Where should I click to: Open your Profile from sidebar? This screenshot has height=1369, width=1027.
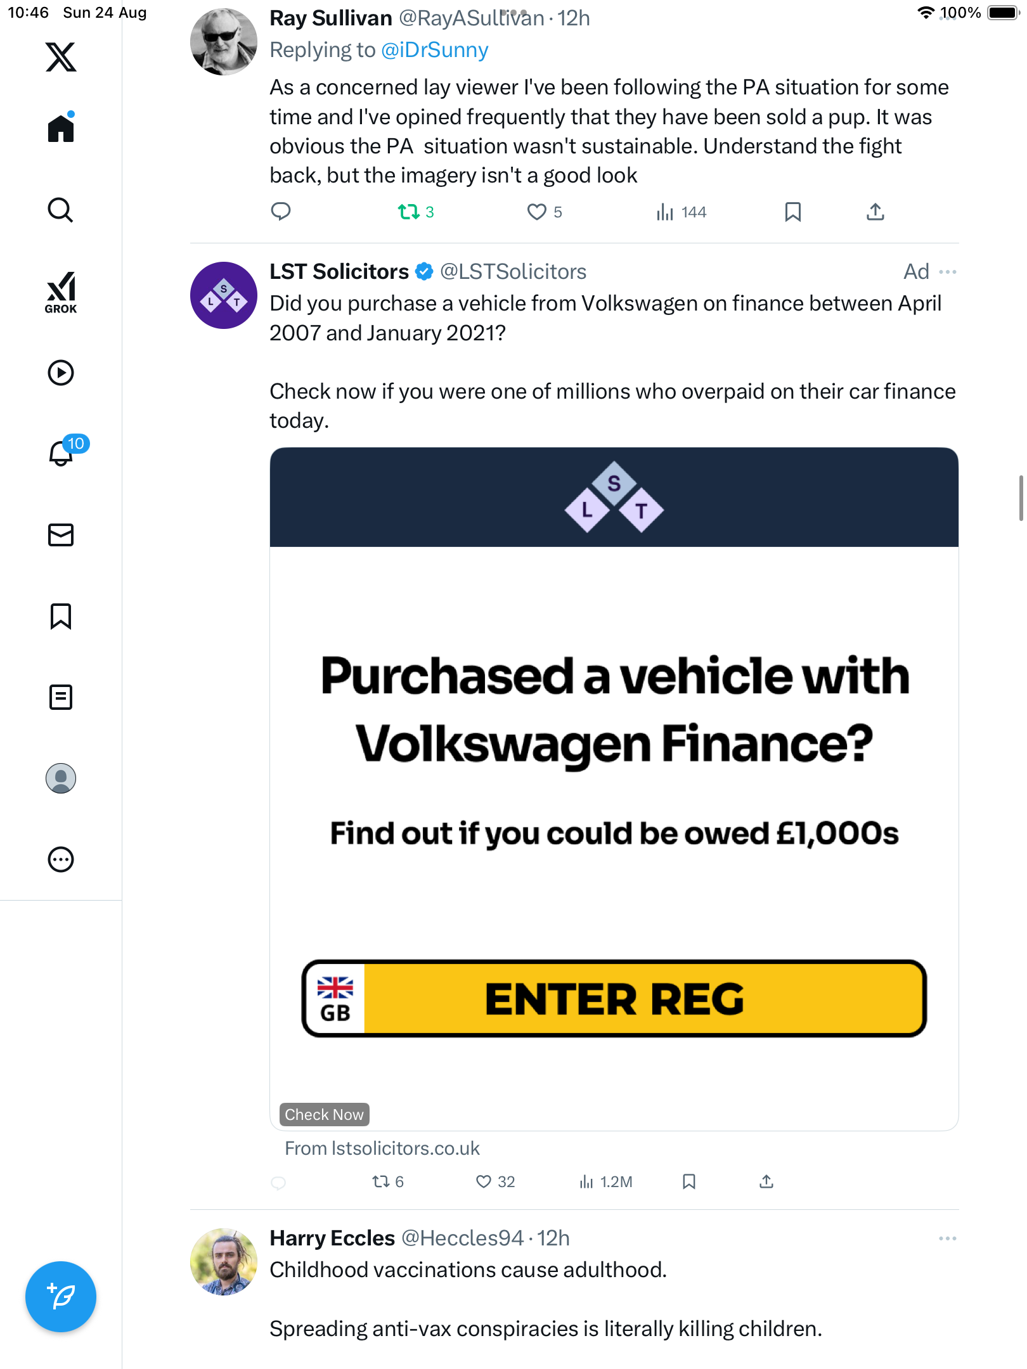point(61,778)
